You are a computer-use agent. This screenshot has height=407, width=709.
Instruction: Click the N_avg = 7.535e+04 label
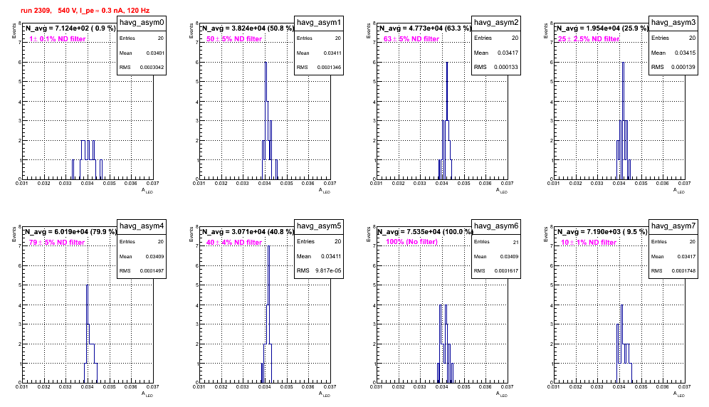point(424,231)
